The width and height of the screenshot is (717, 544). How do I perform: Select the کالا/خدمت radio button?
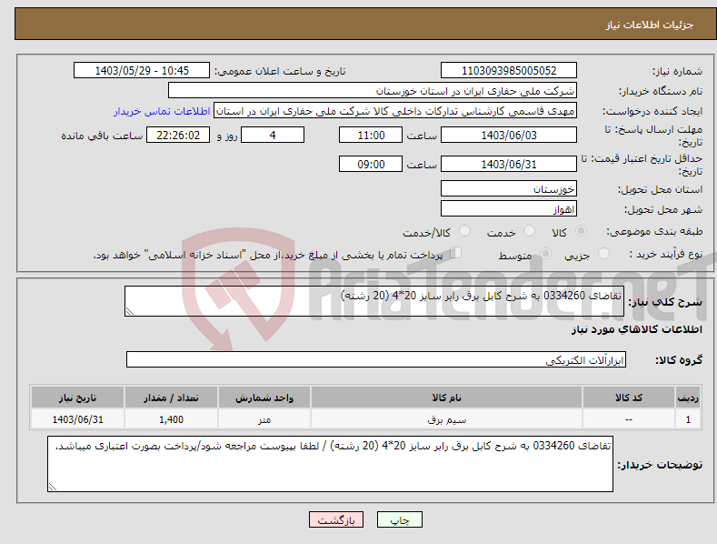tap(464, 231)
